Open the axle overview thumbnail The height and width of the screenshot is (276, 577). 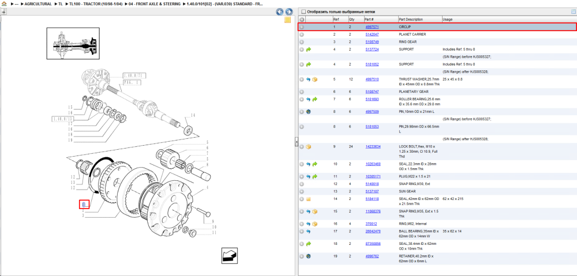tap(73, 43)
